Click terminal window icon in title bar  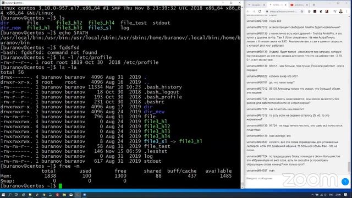pyautogui.click(x=3, y=3)
